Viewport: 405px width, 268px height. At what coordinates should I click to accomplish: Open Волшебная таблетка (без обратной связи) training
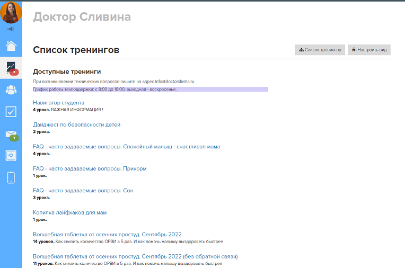(135, 256)
